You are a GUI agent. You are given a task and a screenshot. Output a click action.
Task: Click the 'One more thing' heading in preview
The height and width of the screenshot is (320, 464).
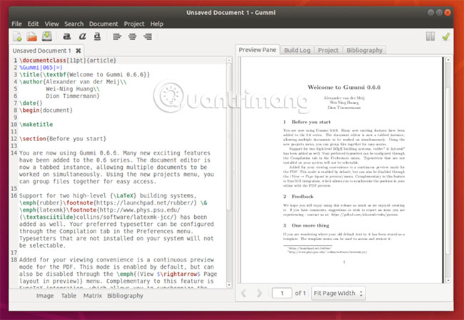pyautogui.click(x=311, y=225)
